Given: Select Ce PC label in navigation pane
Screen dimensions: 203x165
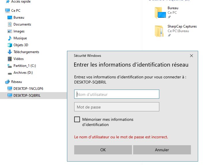Looking at the screenshot, I should 16,11.
